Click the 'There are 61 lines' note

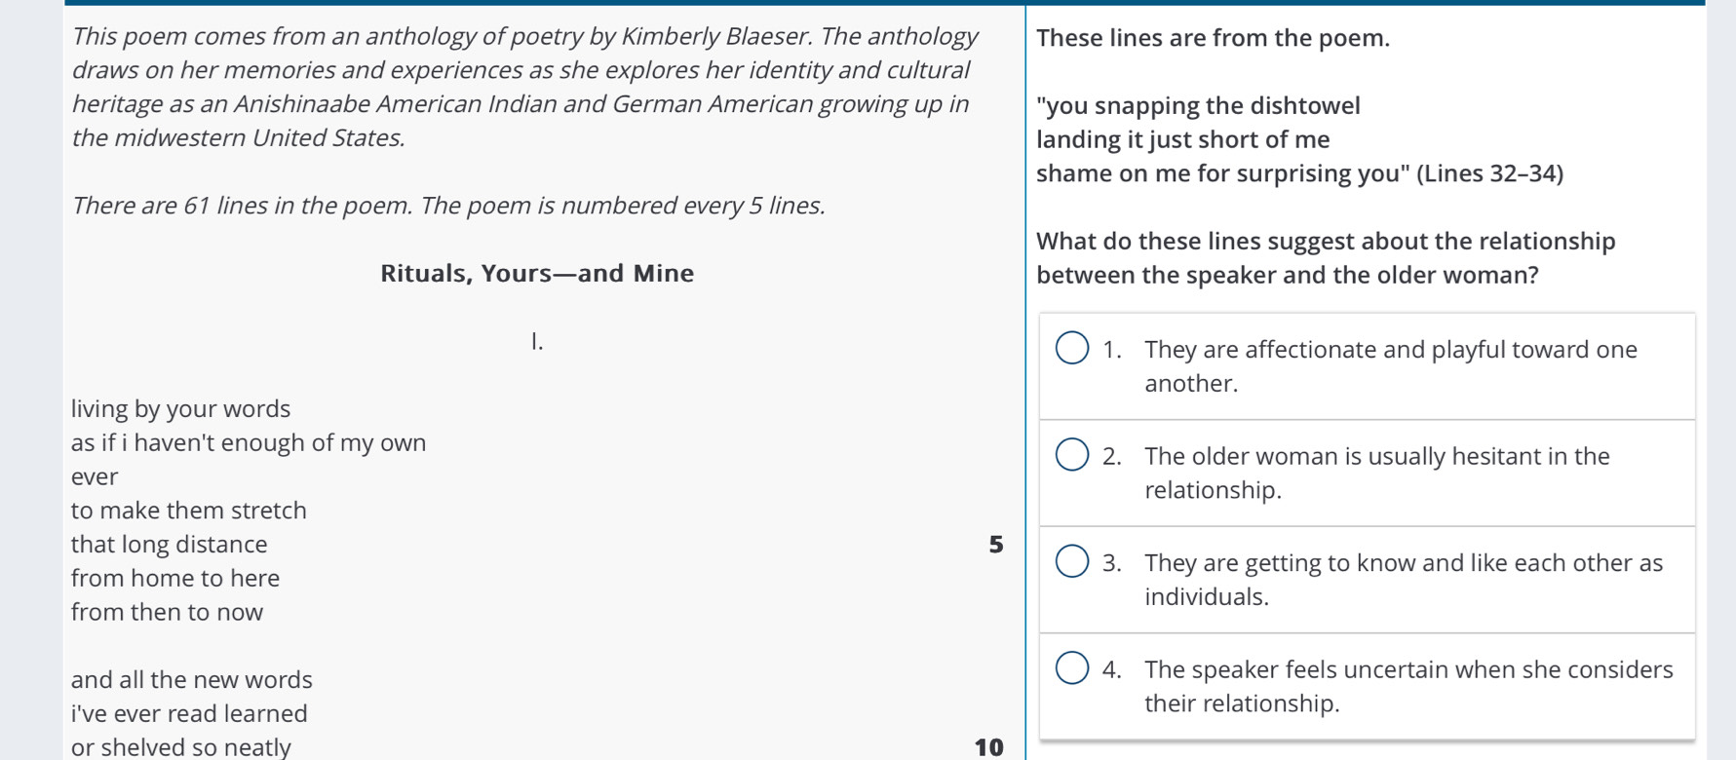pos(448,206)
